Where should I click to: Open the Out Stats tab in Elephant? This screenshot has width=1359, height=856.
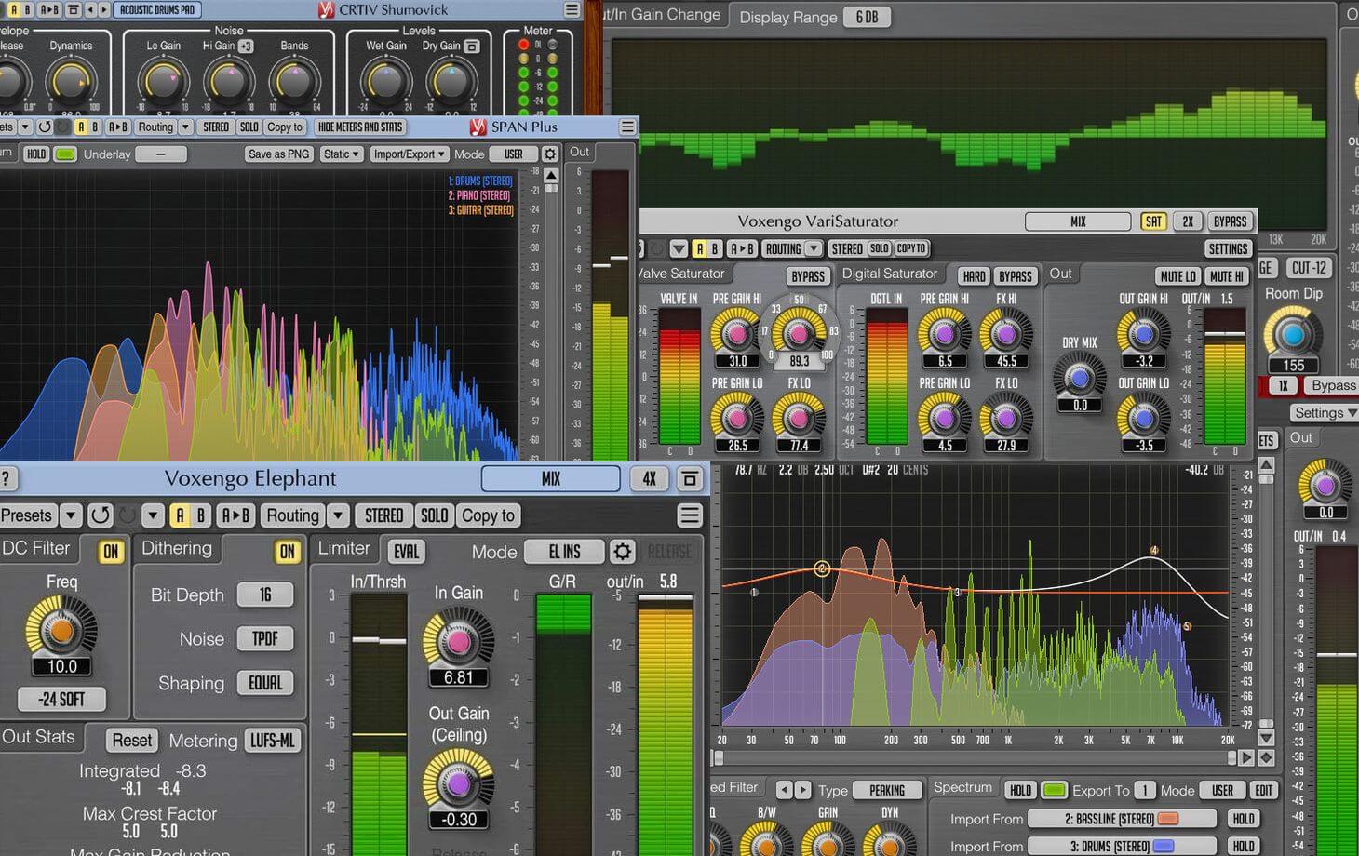coord(39,737)
